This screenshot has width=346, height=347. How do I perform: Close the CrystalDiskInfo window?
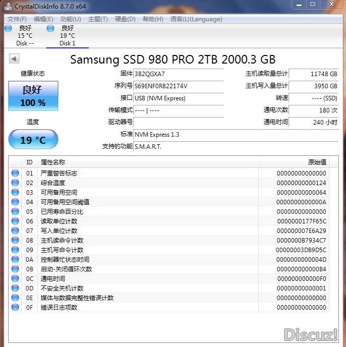[x=331, y=5]
